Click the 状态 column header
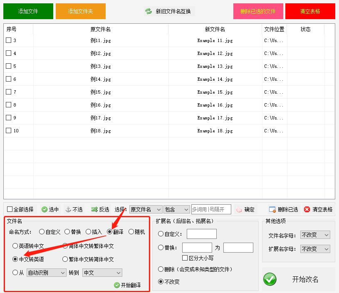Image resolution: width=339 pixels, height=293 pixels. (x=306, y=29)
